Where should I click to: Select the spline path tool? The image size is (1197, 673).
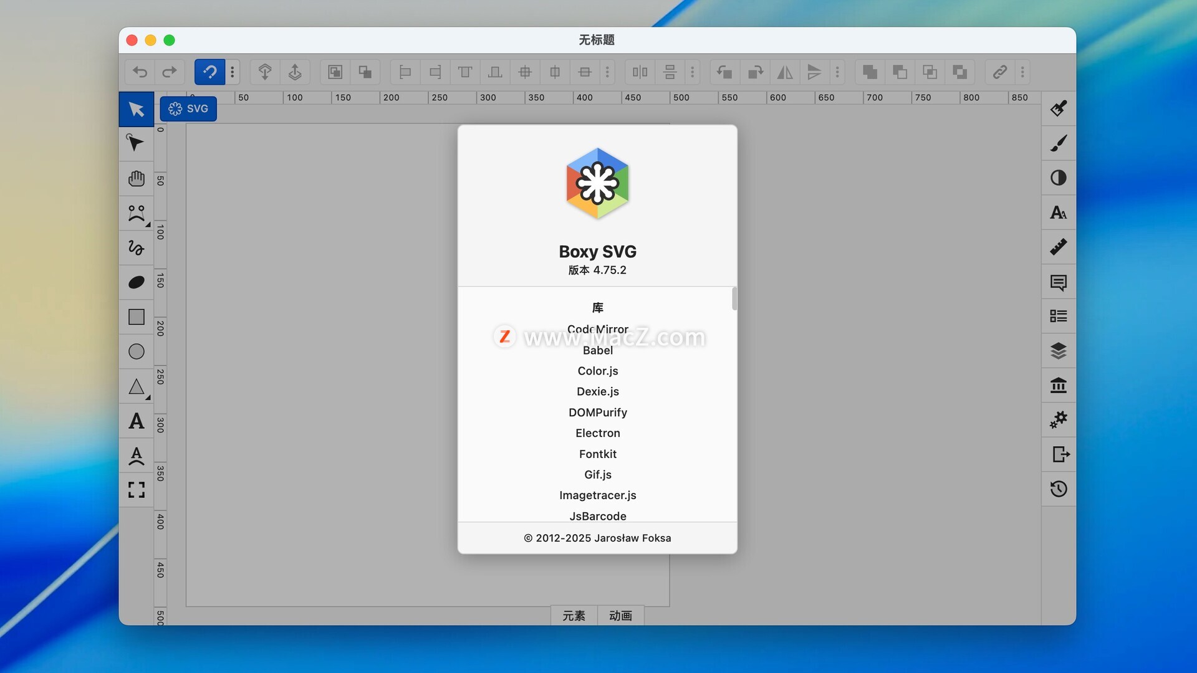(x=137, y=214)
